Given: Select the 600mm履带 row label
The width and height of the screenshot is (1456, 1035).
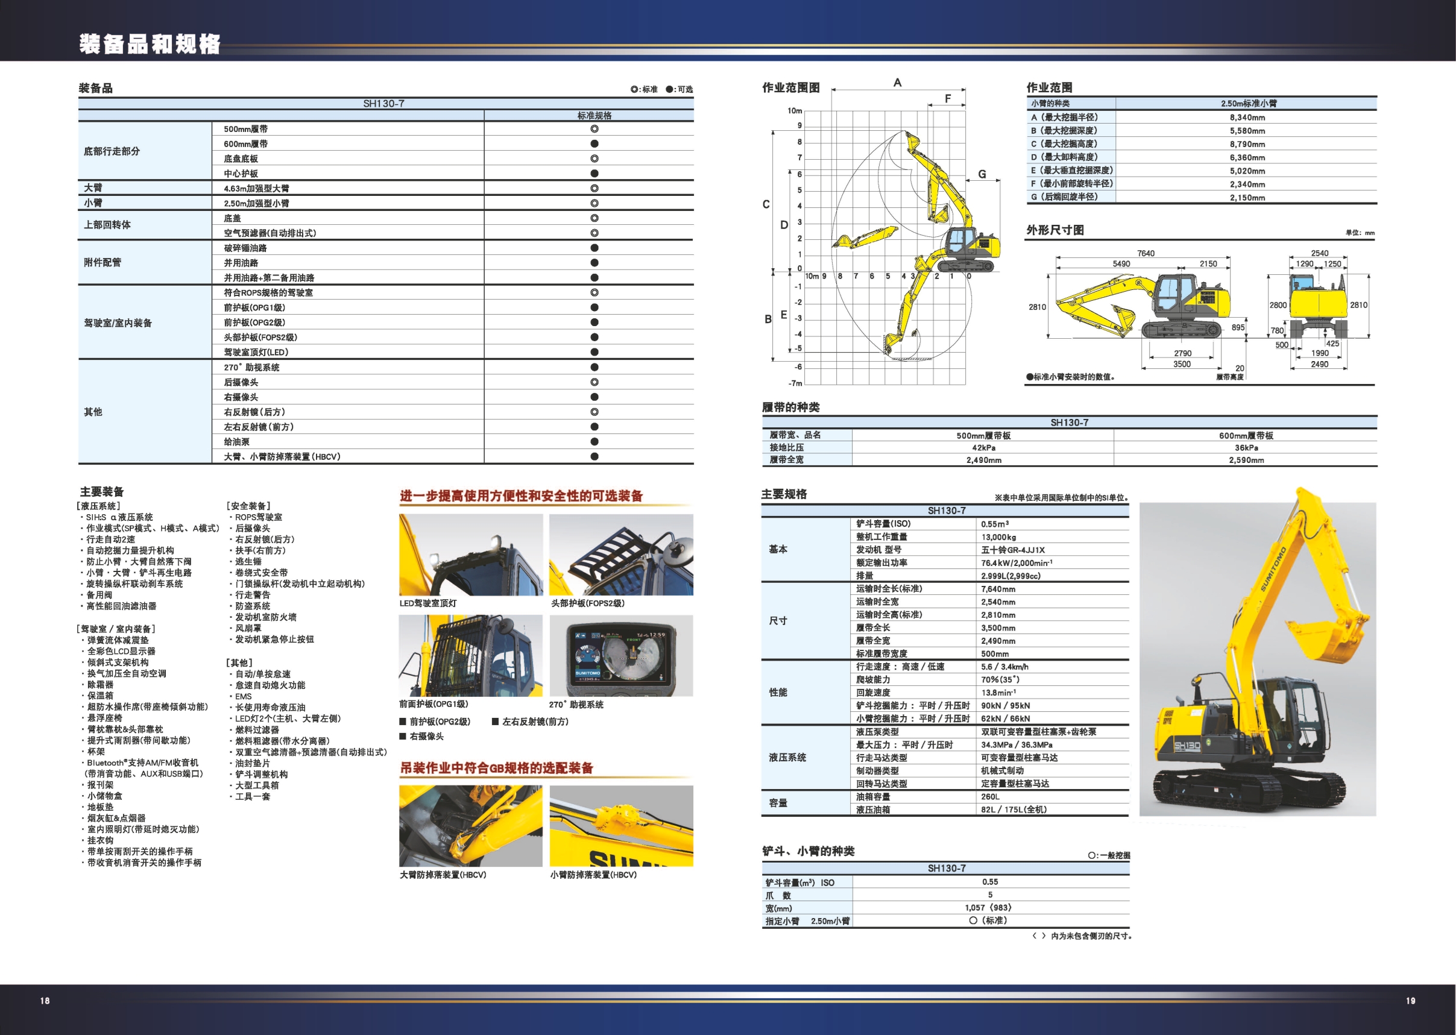Looking at the screenshot, I should pyautogui.click(x=245, y=144).
